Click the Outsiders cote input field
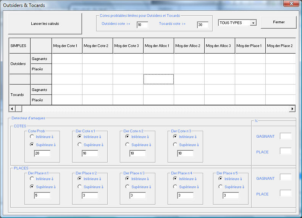Image resolution: width=302 pixels, height=218 pixels. 142,25
